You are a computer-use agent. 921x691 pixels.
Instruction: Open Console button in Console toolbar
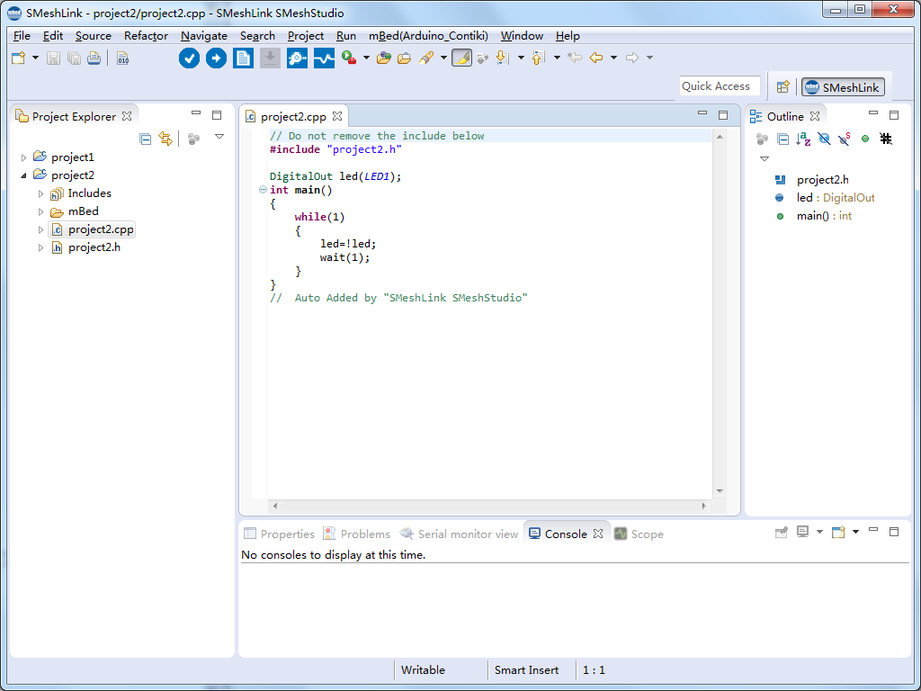coord(839,533)
